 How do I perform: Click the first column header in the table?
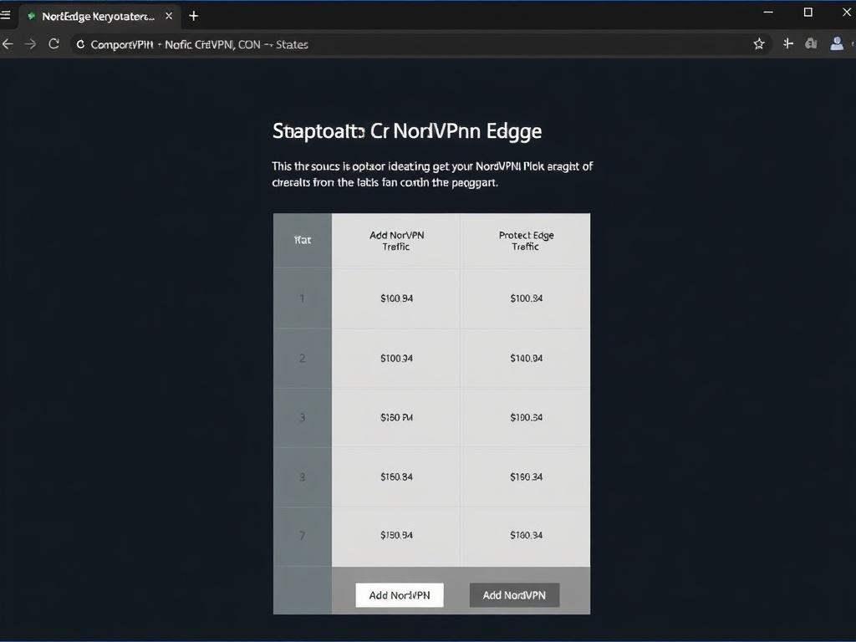303,240
